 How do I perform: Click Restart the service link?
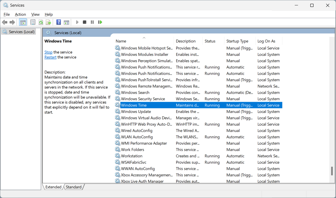(50, 57)
